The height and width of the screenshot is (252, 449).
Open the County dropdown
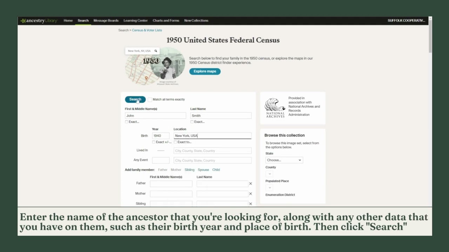pyautogui.click(x=269, y=174)
